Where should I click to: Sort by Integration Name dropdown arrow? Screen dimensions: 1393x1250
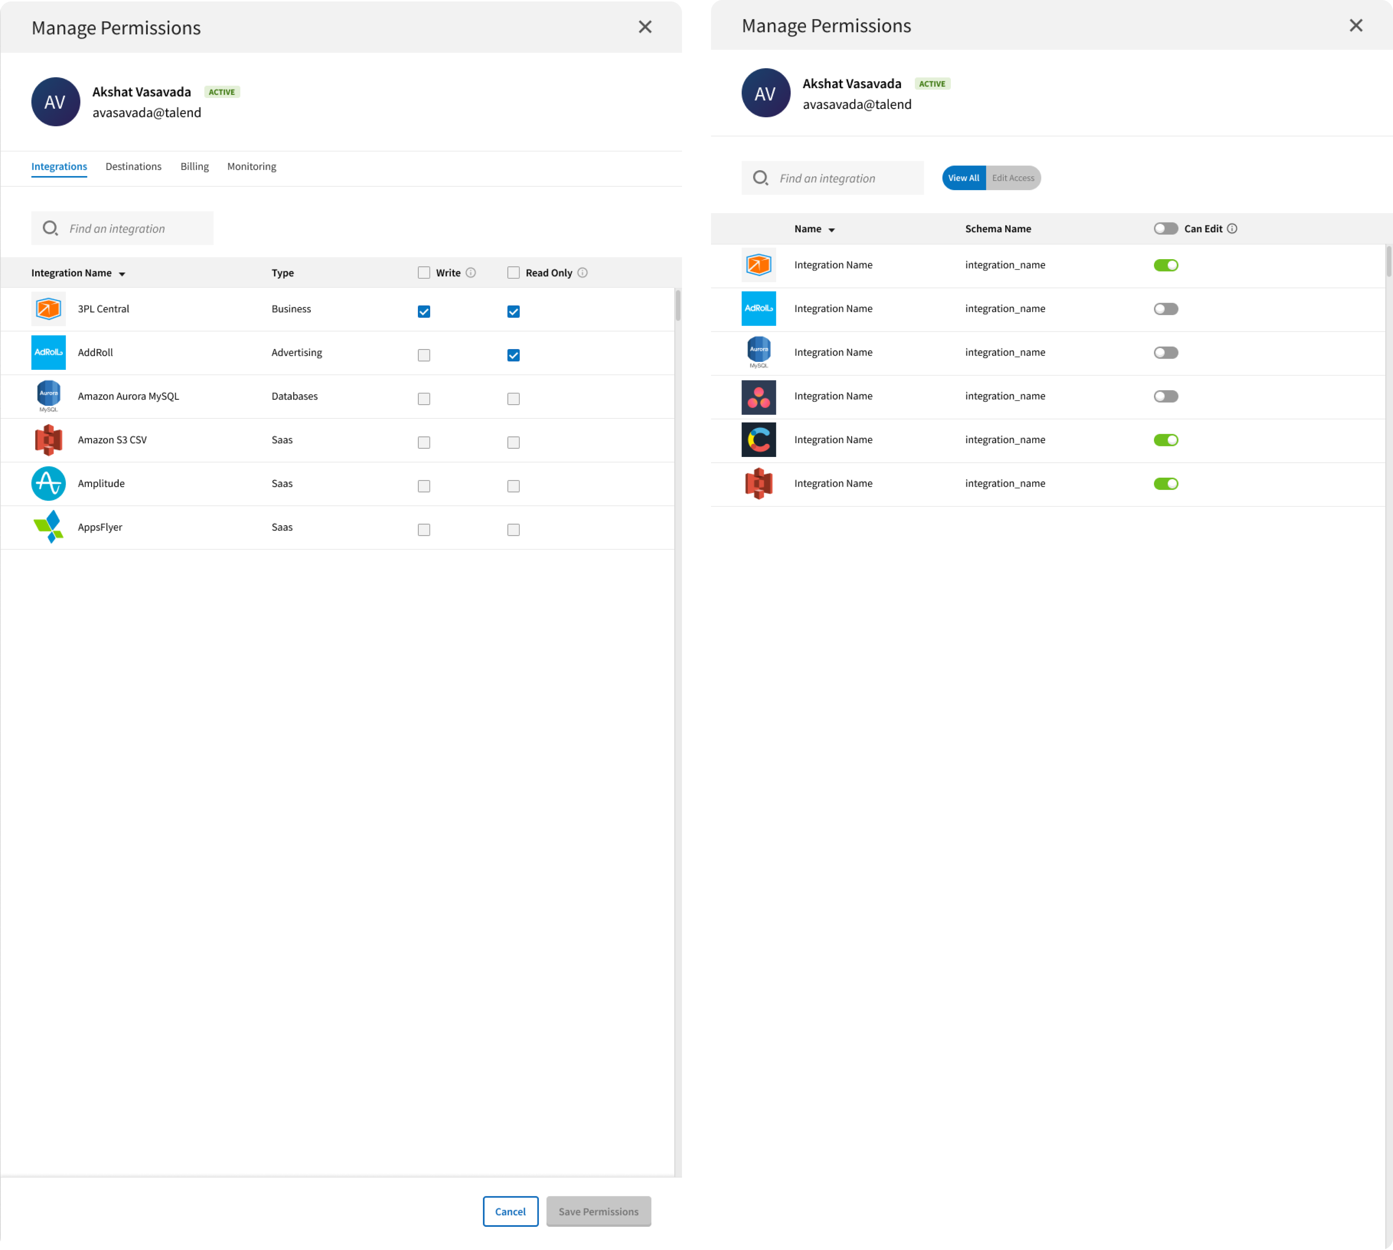pyautogui.click(x=122, y=274)
